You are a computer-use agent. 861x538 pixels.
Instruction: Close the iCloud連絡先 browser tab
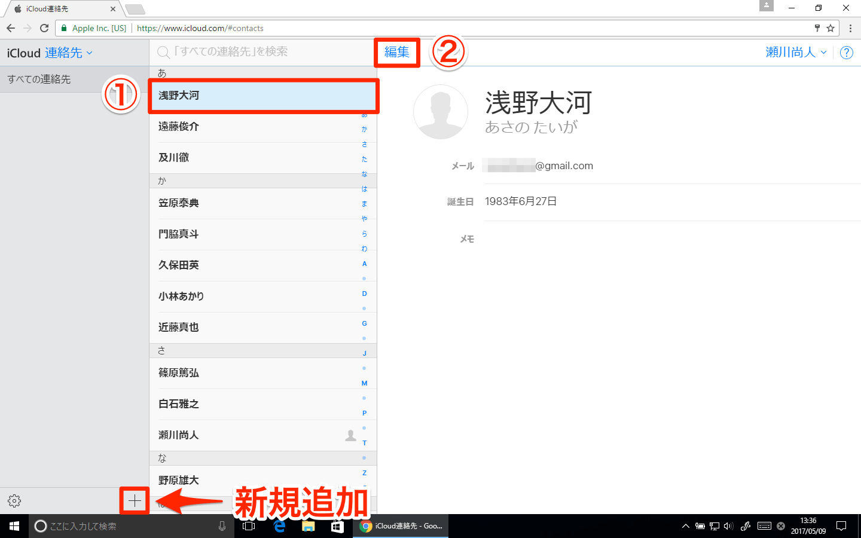point(112,9)
